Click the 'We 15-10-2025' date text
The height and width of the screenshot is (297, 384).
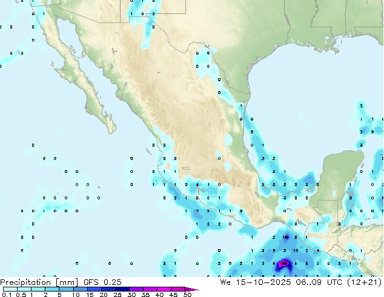pyautogui.click(x=255, y=282)
